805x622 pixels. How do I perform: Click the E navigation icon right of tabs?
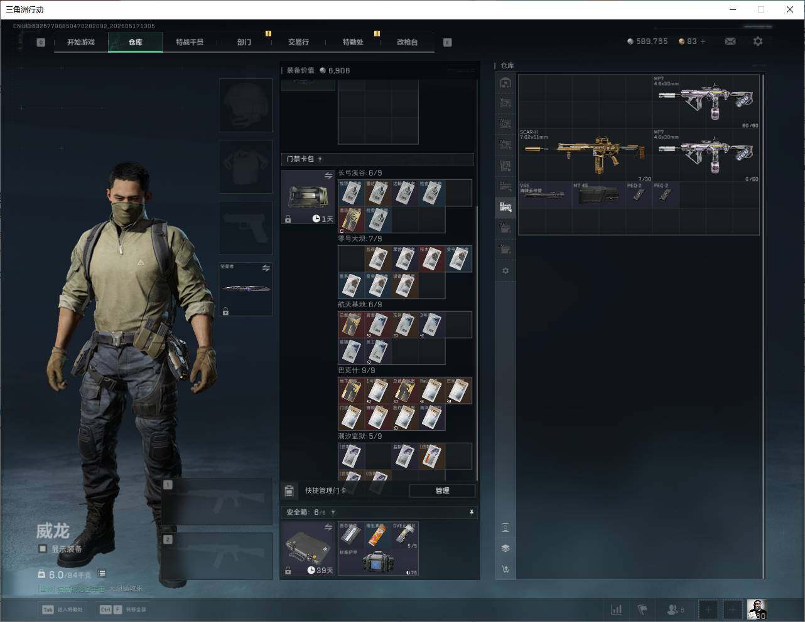447,43
